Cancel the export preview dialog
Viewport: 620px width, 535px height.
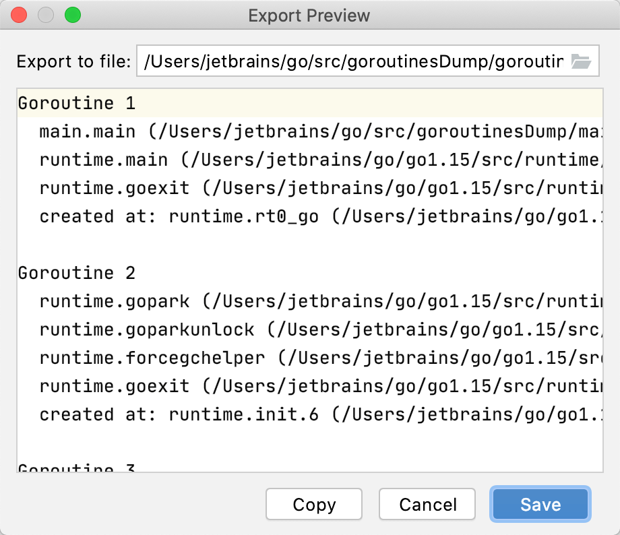tap(427, 504)
